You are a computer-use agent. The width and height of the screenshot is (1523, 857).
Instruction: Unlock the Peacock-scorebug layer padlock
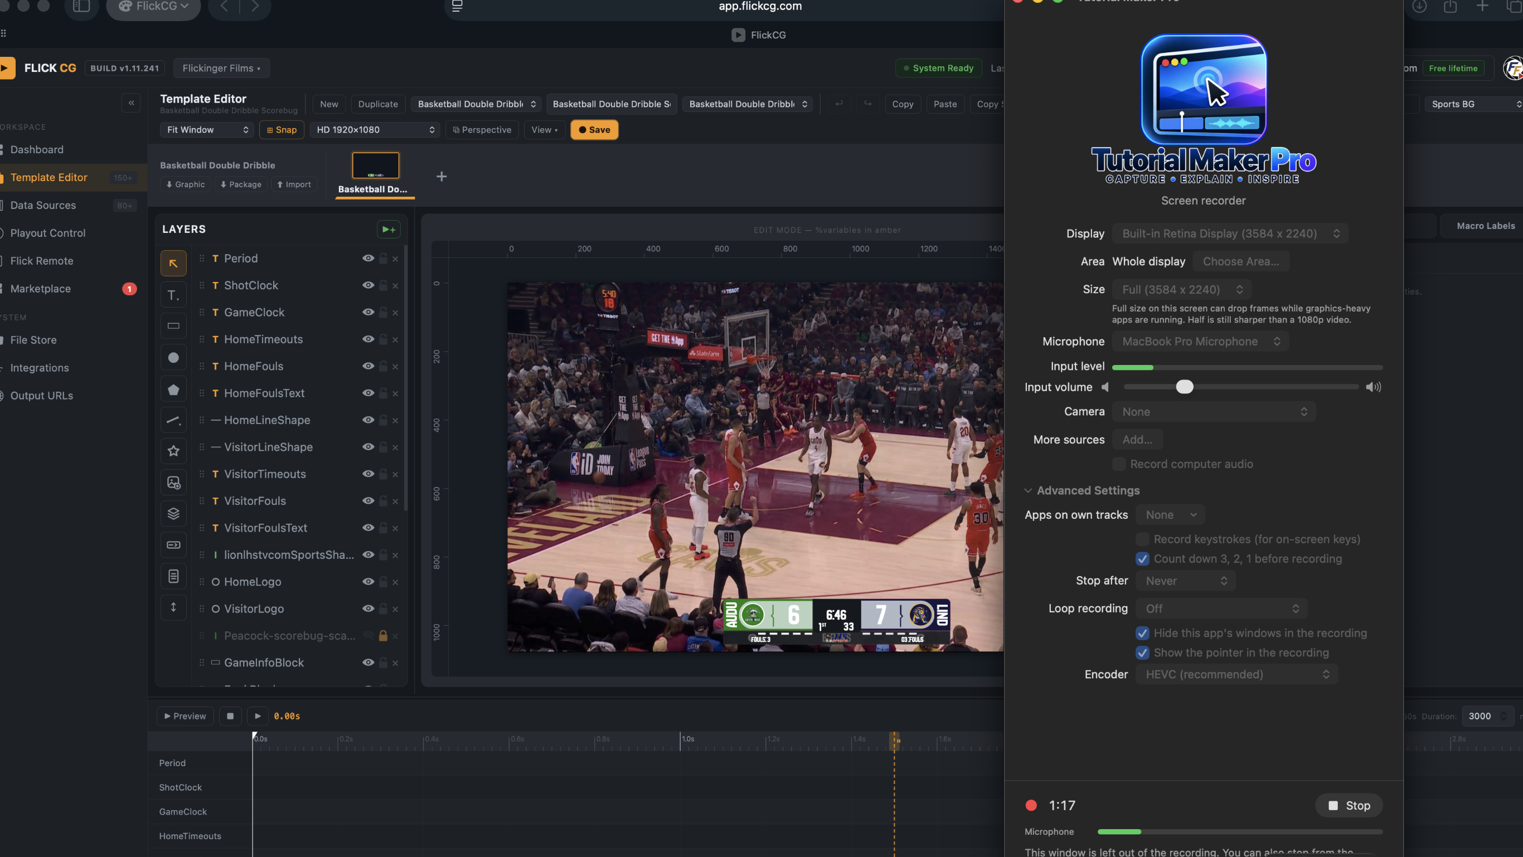pyautogui.click(x=383, y=636)
